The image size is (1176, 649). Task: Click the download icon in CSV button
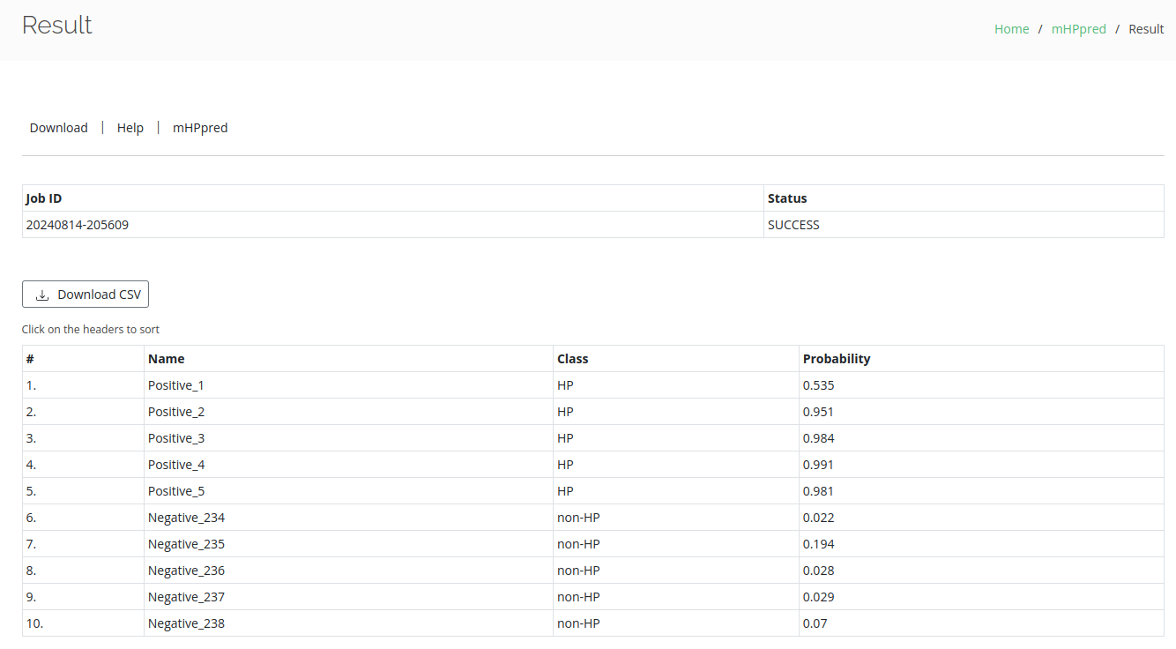click(42, 295)
